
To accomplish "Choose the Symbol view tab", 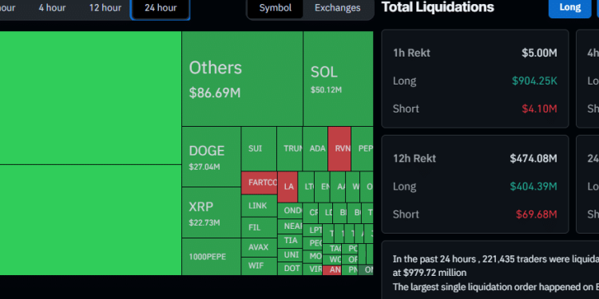I will coord(275,8).
